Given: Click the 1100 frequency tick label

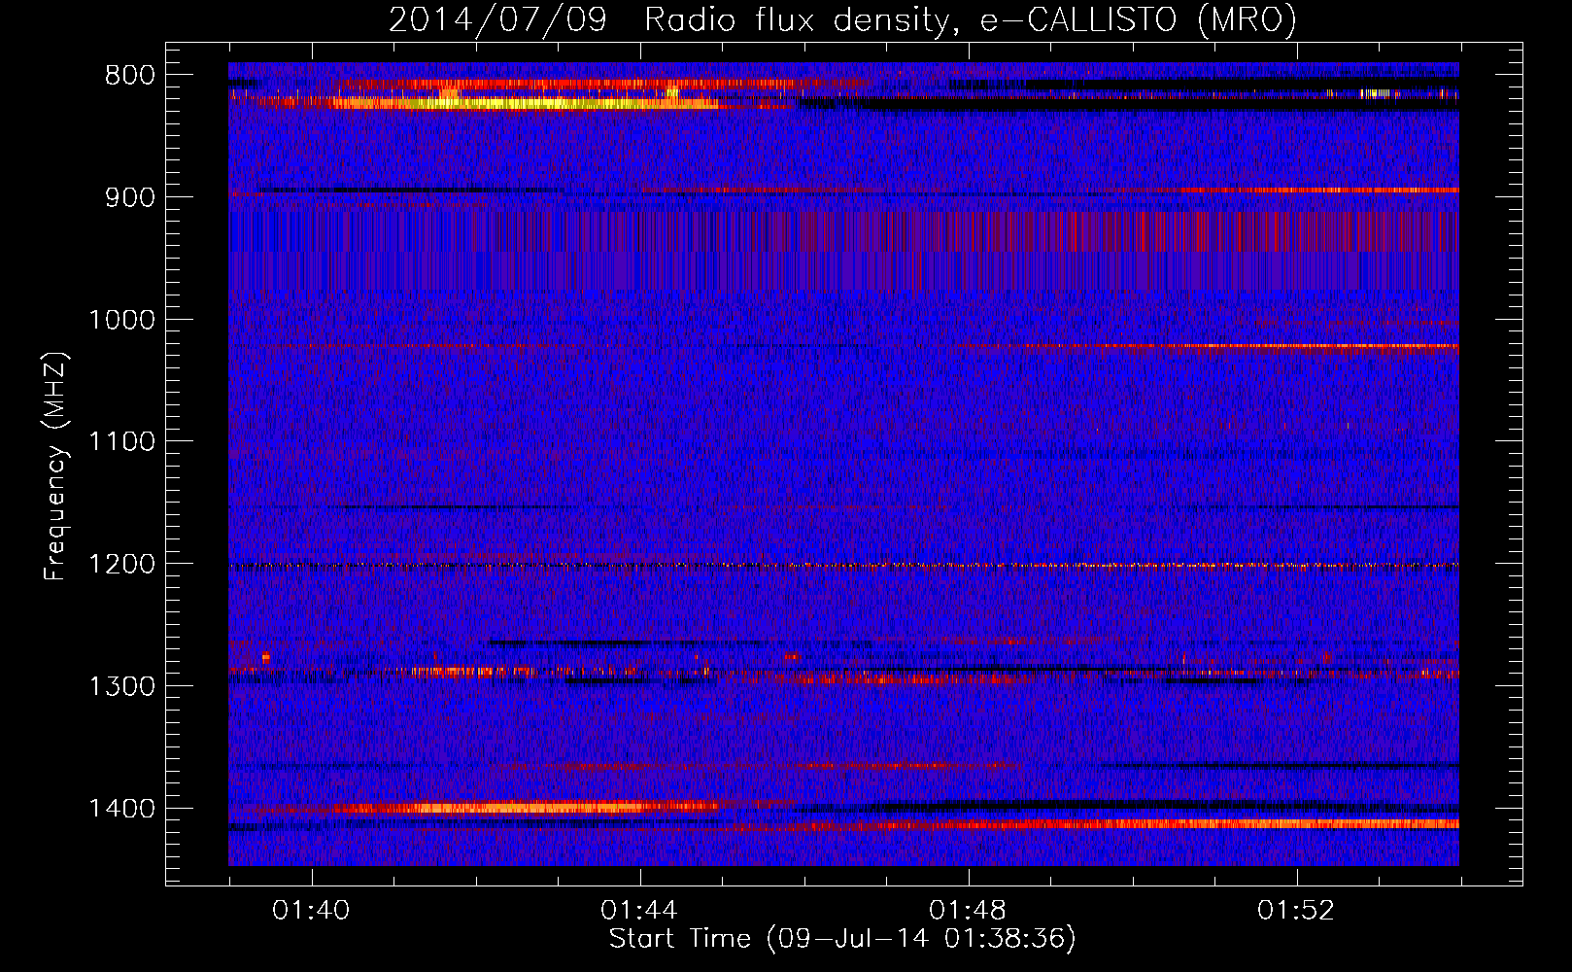Looking at the screenshot, I should coord(121,442).
